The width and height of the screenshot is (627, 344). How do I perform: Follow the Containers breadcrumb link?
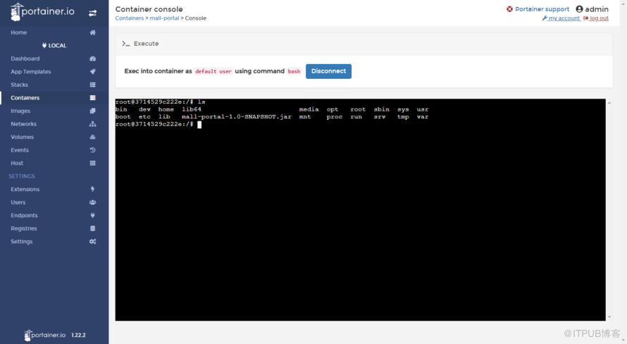[129, 18]
